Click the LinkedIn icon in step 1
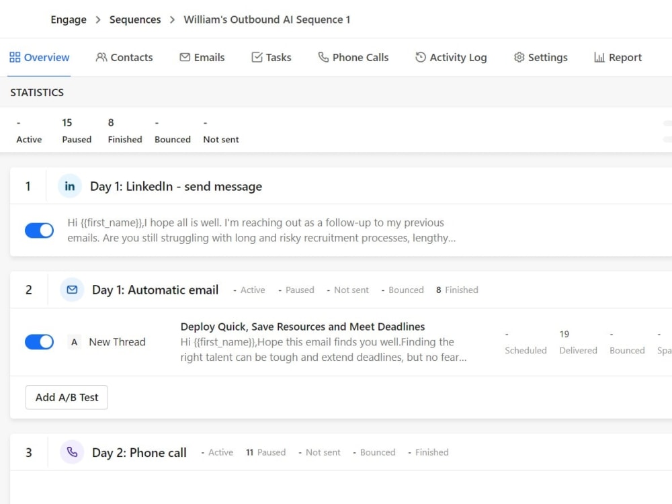The width and height of the screenshot is (672, 504). (69, 186)
